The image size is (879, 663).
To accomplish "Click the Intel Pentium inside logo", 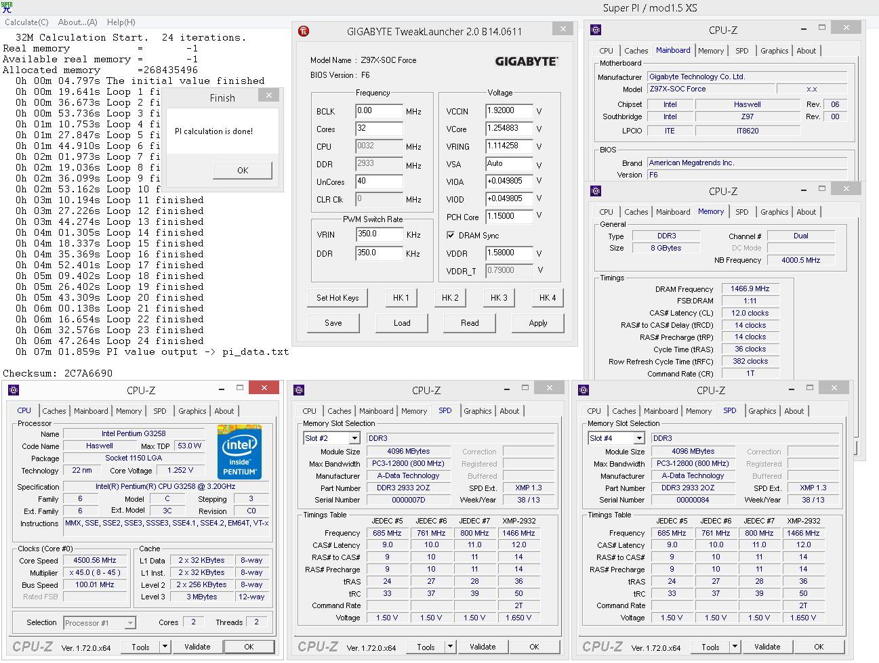I will (x=239, y=452).
